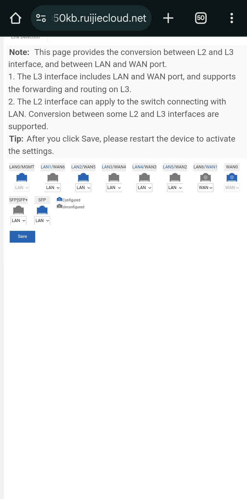Select the LAN2/WAN5 blue port icon
The image size is (247, 499).
[x=83, y=178]
